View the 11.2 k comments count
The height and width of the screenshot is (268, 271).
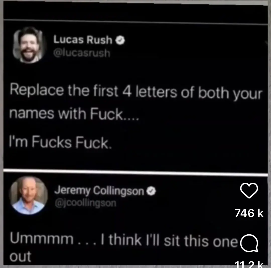coord(249,264)
